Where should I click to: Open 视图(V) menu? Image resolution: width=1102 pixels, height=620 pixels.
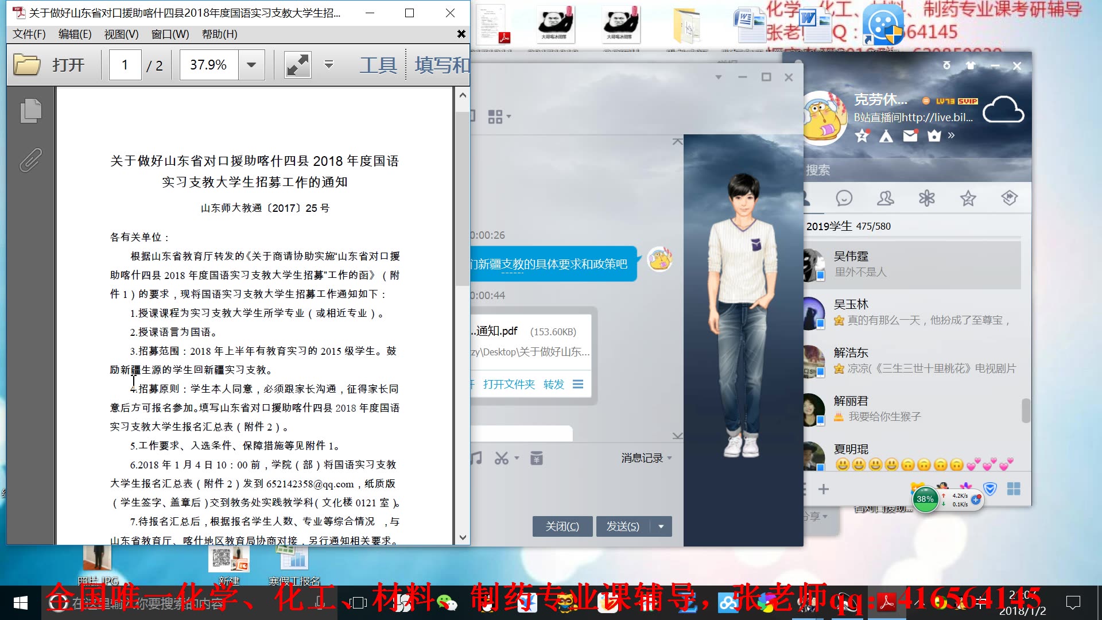pyautogui.click(x=121, y=34)
